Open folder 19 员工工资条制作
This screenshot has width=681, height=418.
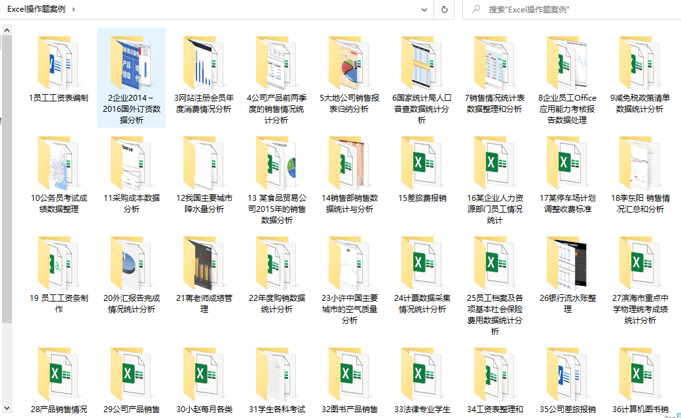(59, 275)
